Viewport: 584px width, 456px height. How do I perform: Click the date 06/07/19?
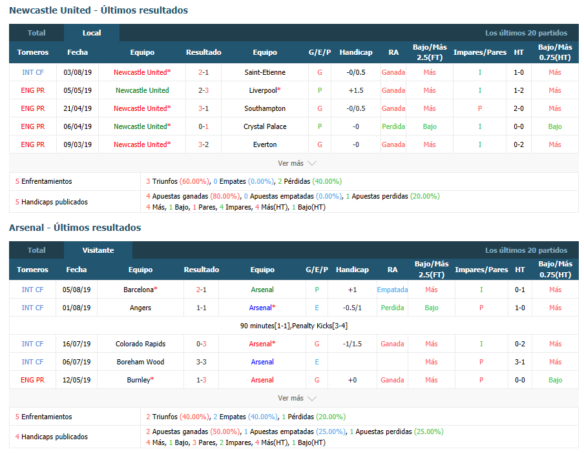click(76, 362)
